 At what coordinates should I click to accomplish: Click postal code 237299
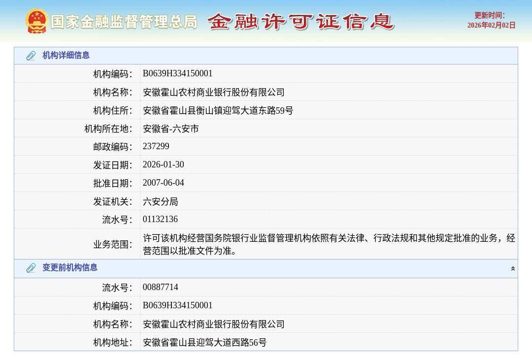[156, 146]
